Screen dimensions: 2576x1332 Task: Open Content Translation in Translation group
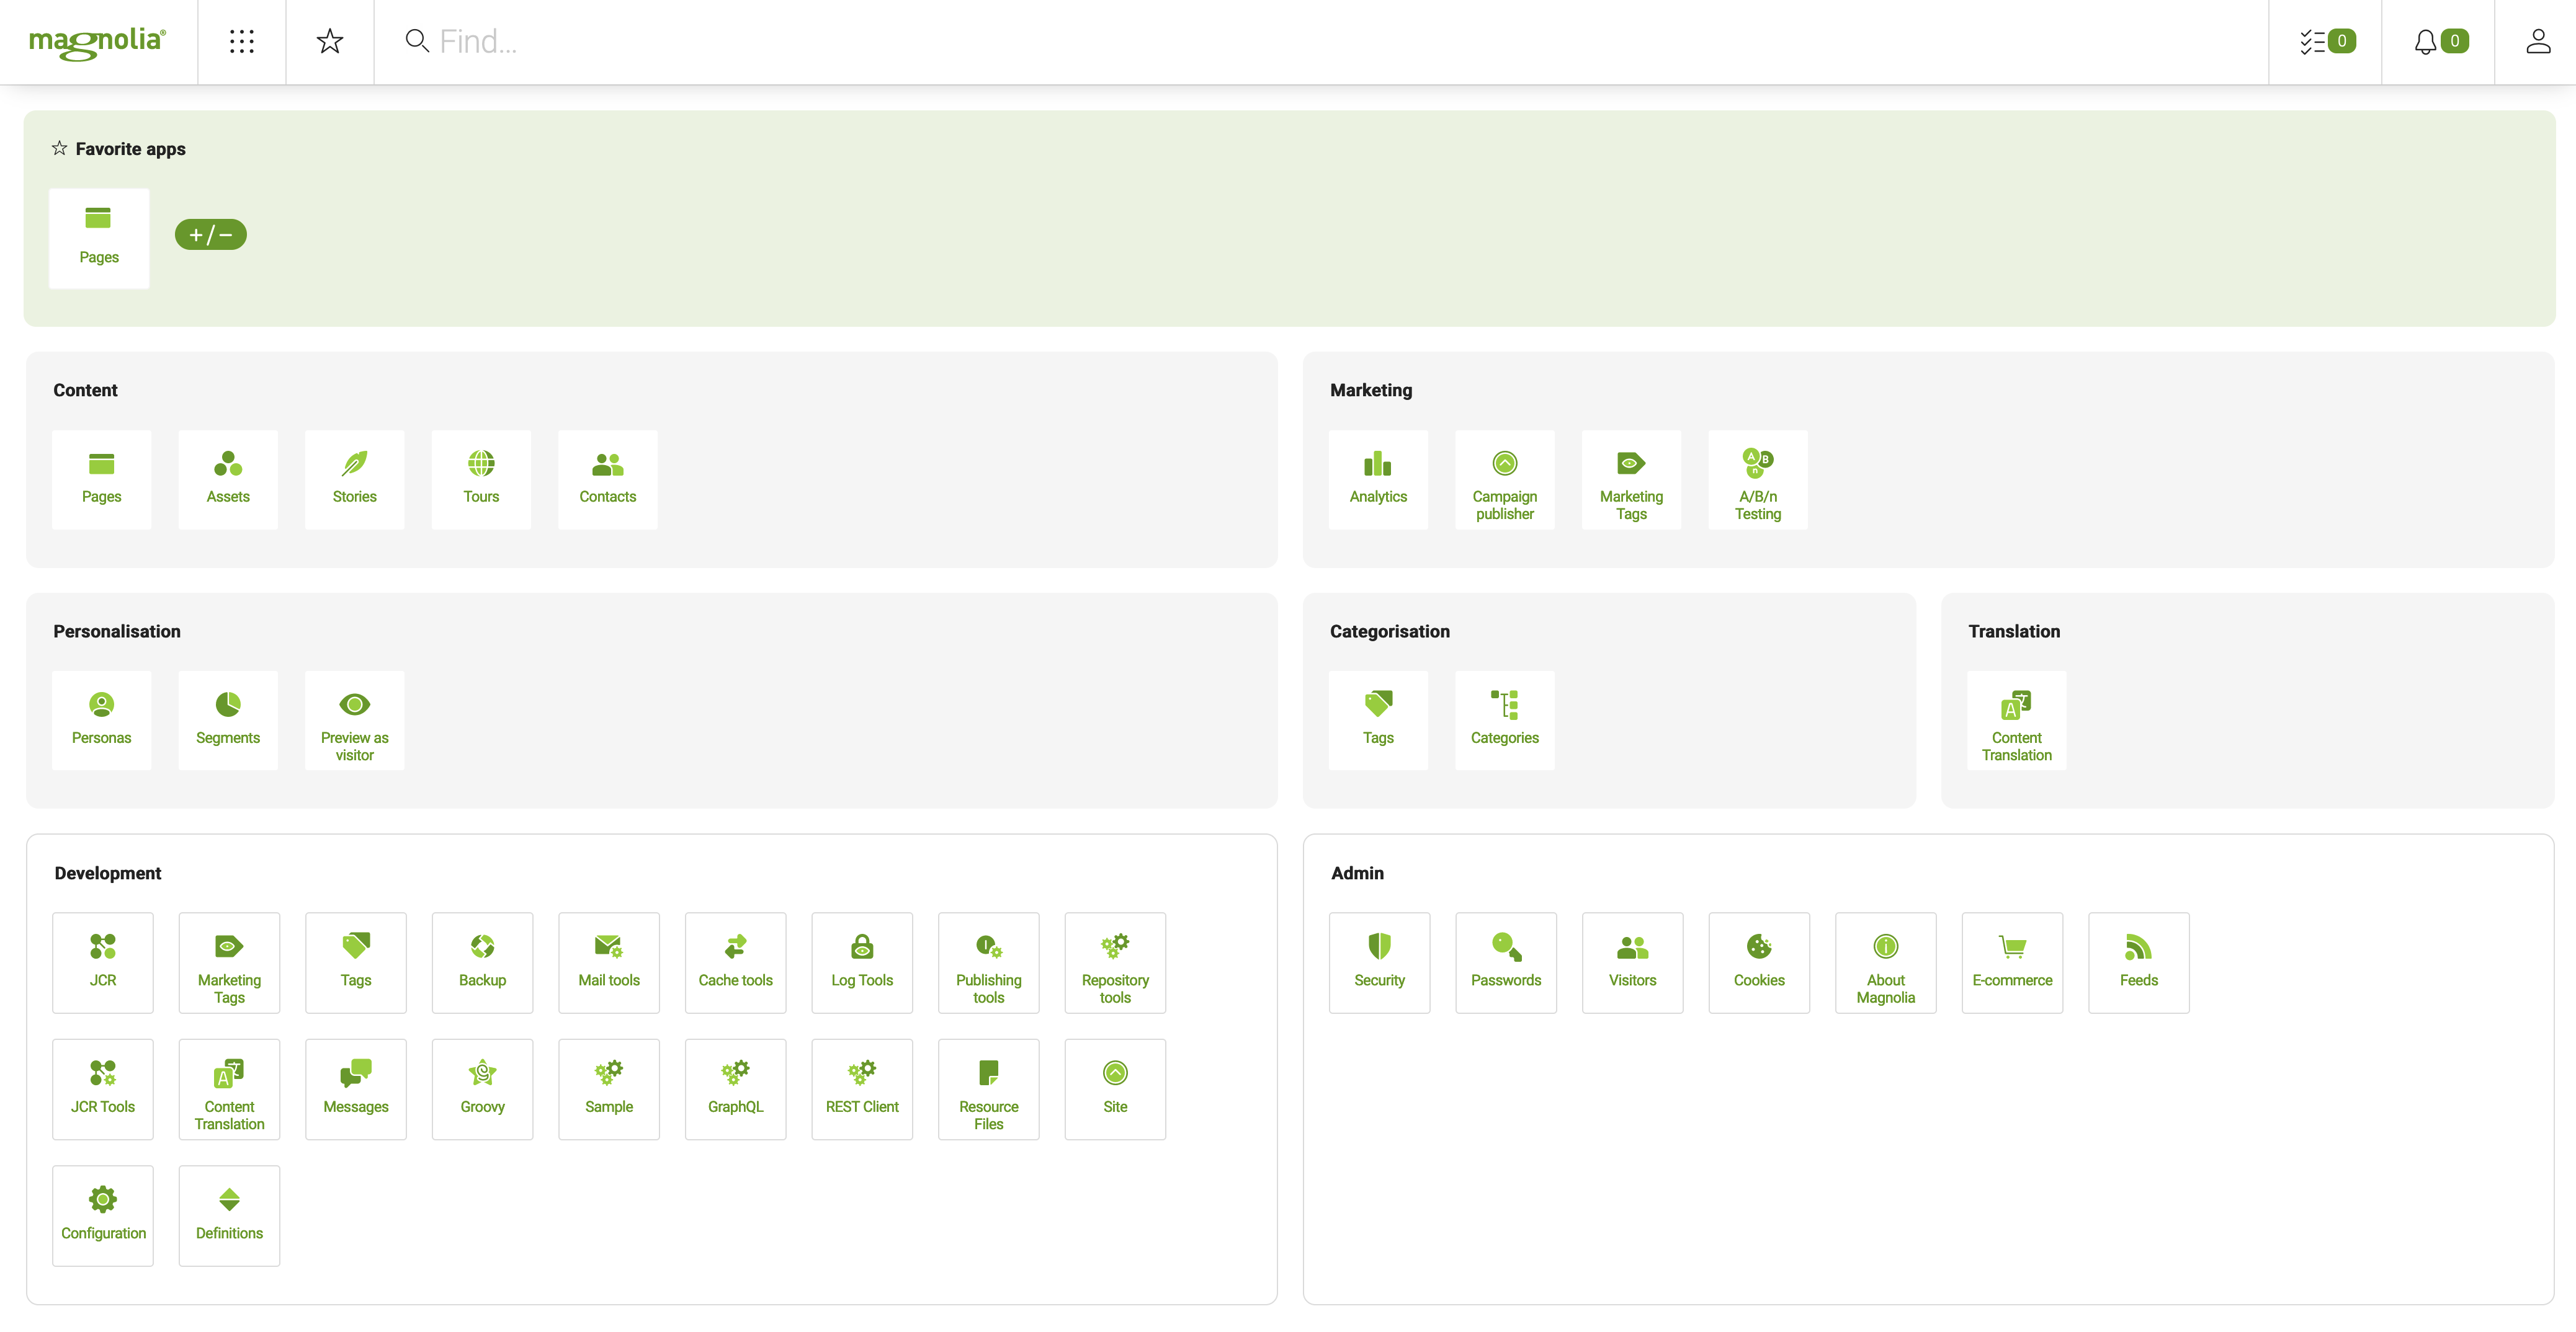tap(2017, 721)
